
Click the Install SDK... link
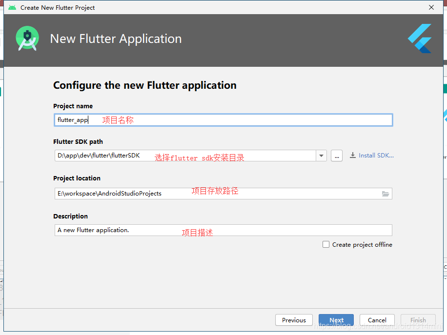coord(376,156)
